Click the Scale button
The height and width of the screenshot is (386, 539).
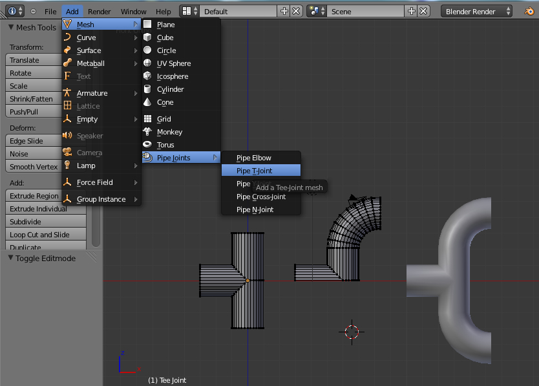click(34, 85)
